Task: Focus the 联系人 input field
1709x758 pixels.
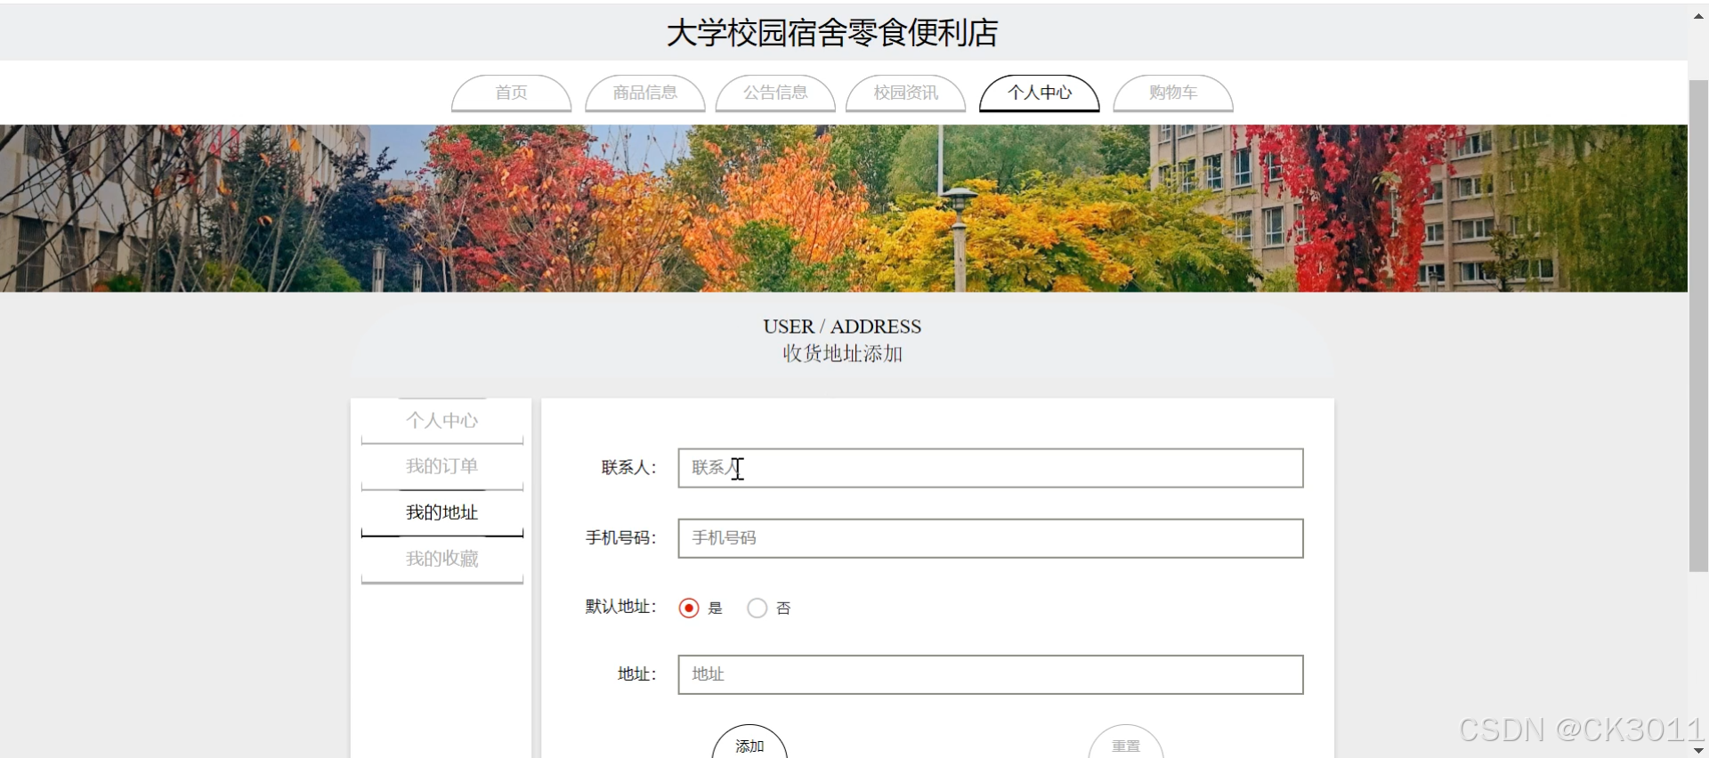Action: click(991, 468)
